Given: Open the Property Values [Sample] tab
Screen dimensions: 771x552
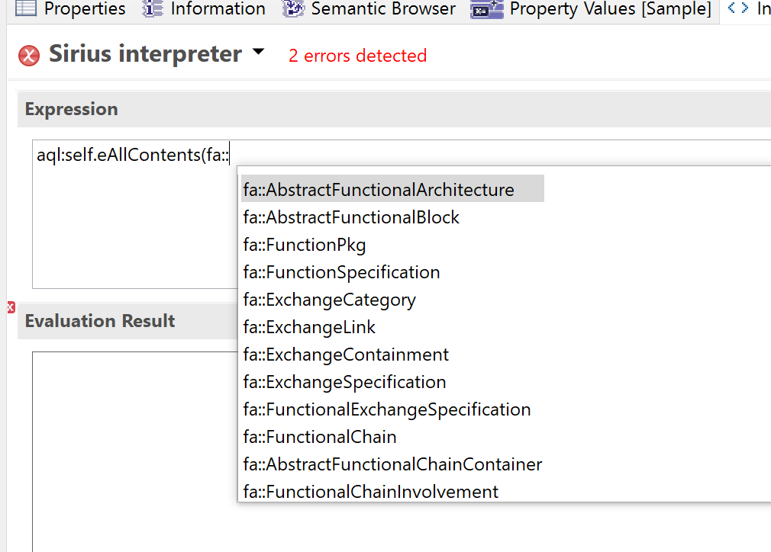Looking at the screenshot, I should [x=610, y=9].
